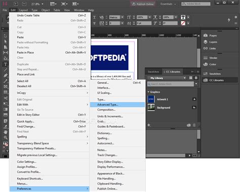Open the Pages panel

tap(210, 35)
